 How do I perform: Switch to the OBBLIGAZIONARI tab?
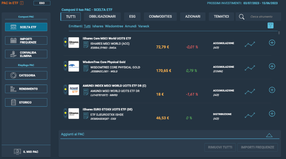tap(102, 17)
